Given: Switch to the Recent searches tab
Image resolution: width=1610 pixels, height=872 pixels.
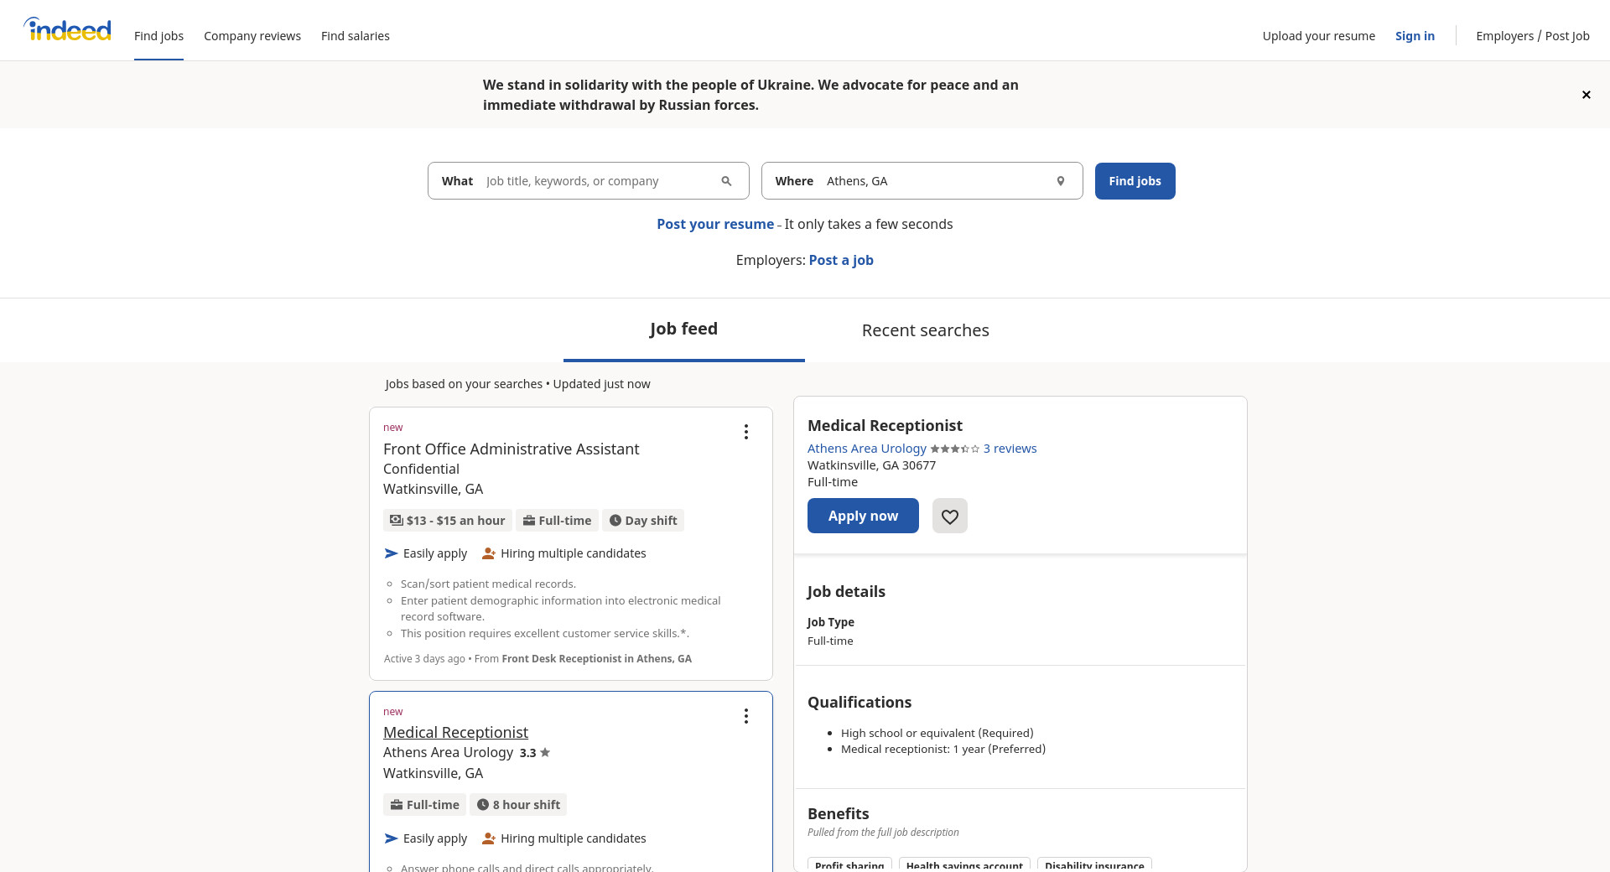Looking at the screenshot, I should point(925,330).
